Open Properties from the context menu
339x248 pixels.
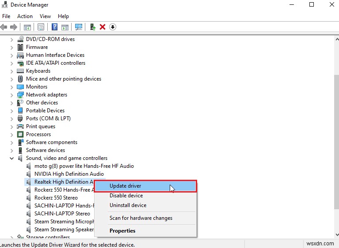(x=145, y=231)
